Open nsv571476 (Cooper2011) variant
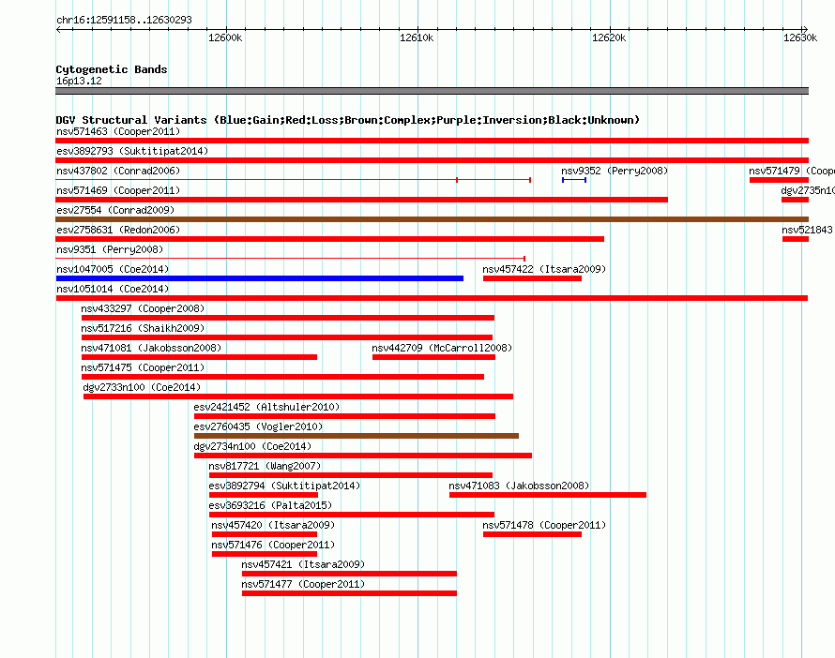The width and height of the screenshot is (835, 658). [273, 545]
